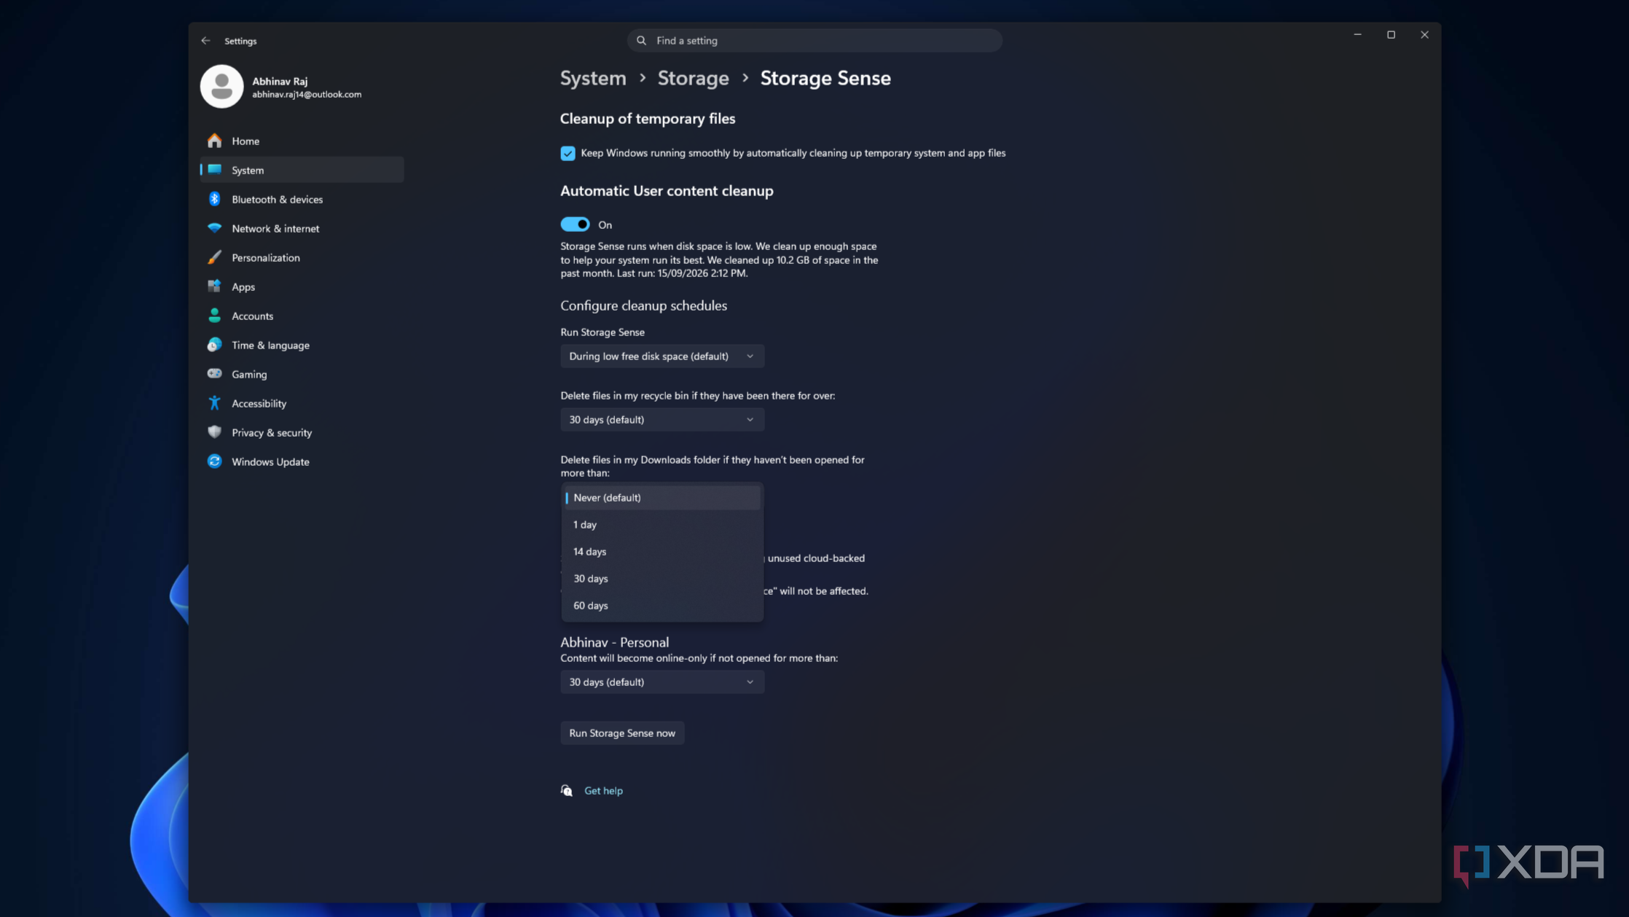
Task: Click the Time & language globe icon
Action: pyautogui.click(x=214, y=345)
